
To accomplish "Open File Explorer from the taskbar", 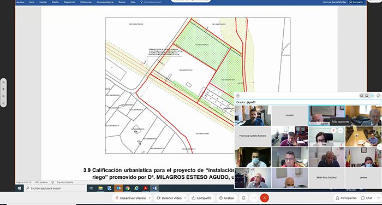I will [100, 188].
